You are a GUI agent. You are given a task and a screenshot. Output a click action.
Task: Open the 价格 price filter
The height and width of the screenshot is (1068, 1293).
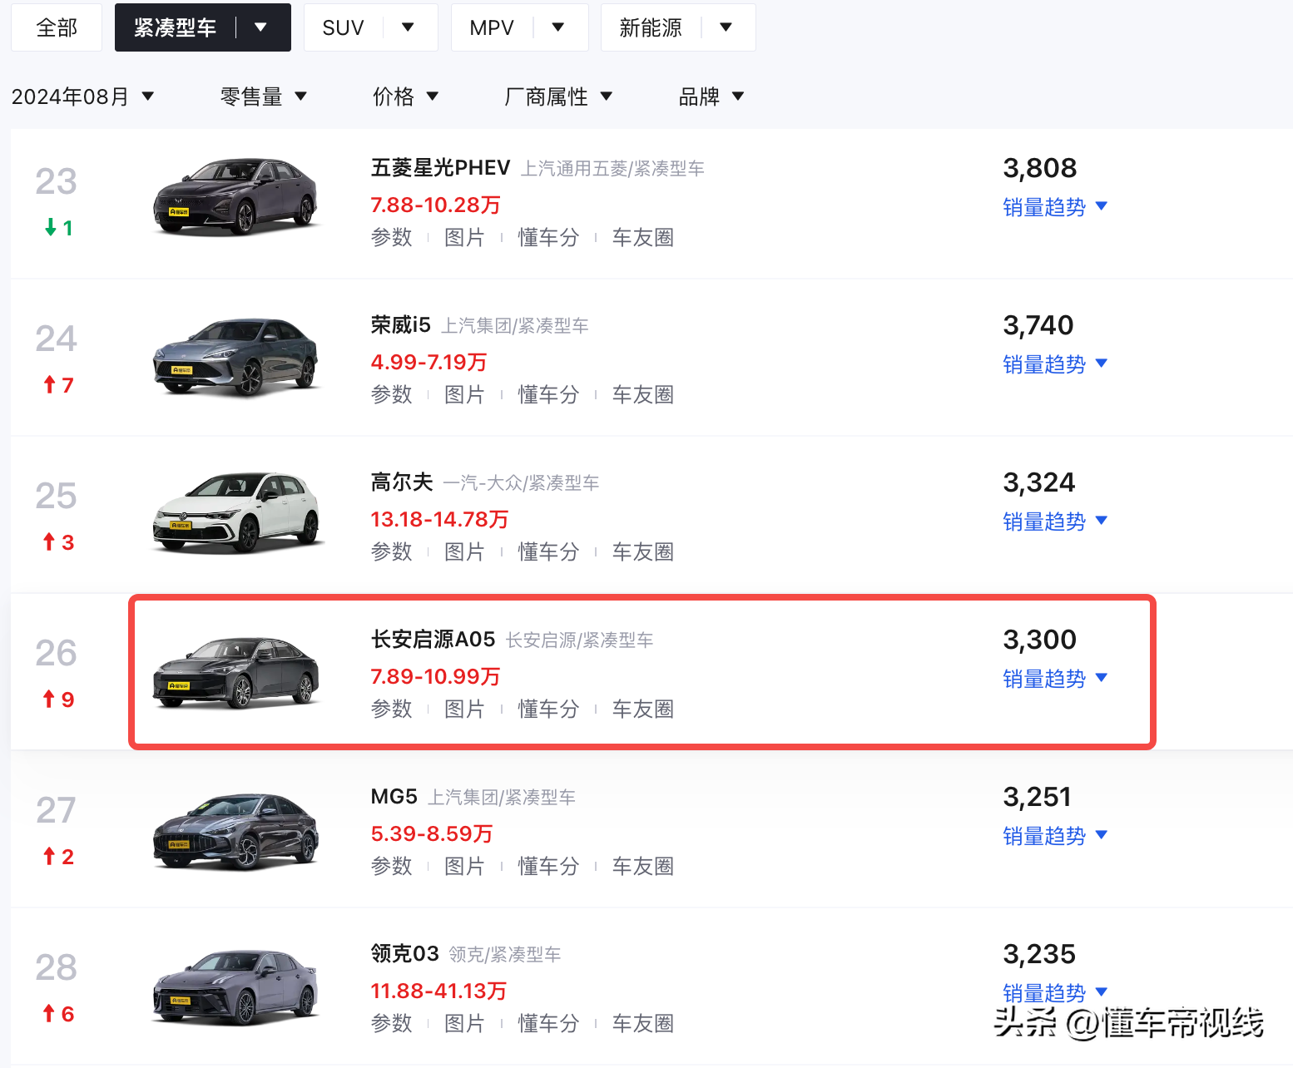[407, 96]
